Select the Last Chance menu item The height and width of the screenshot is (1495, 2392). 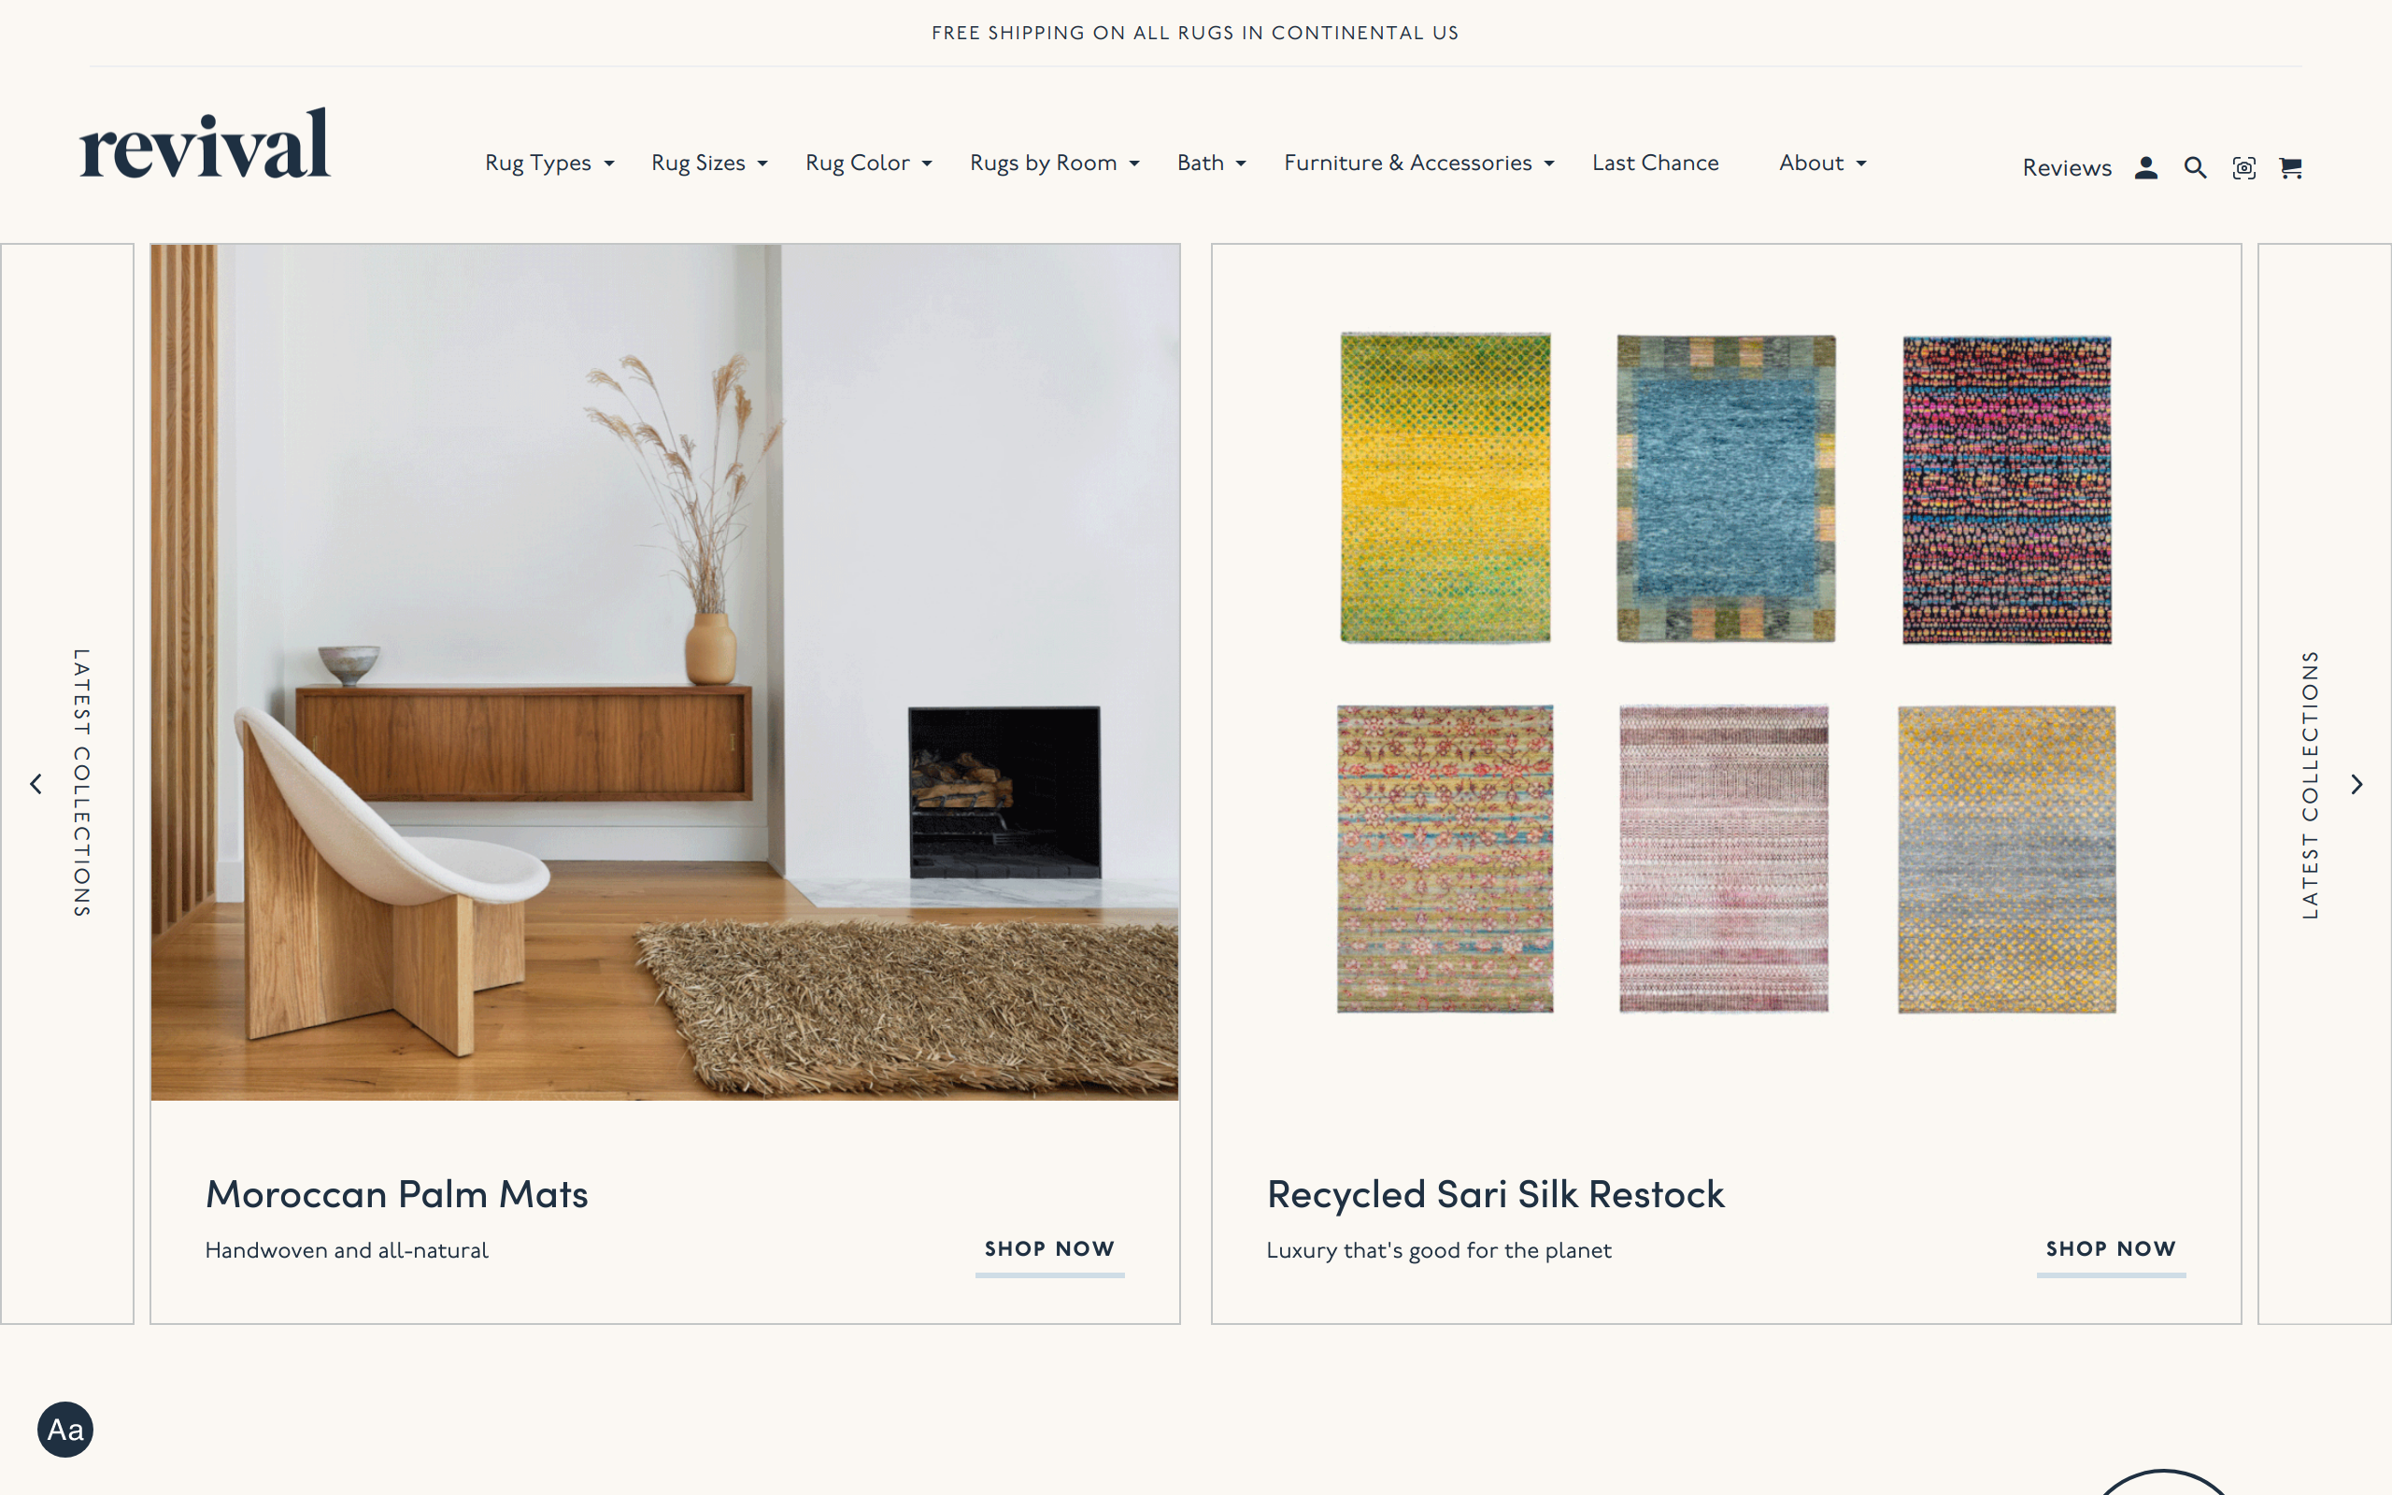coord(1656,164)
